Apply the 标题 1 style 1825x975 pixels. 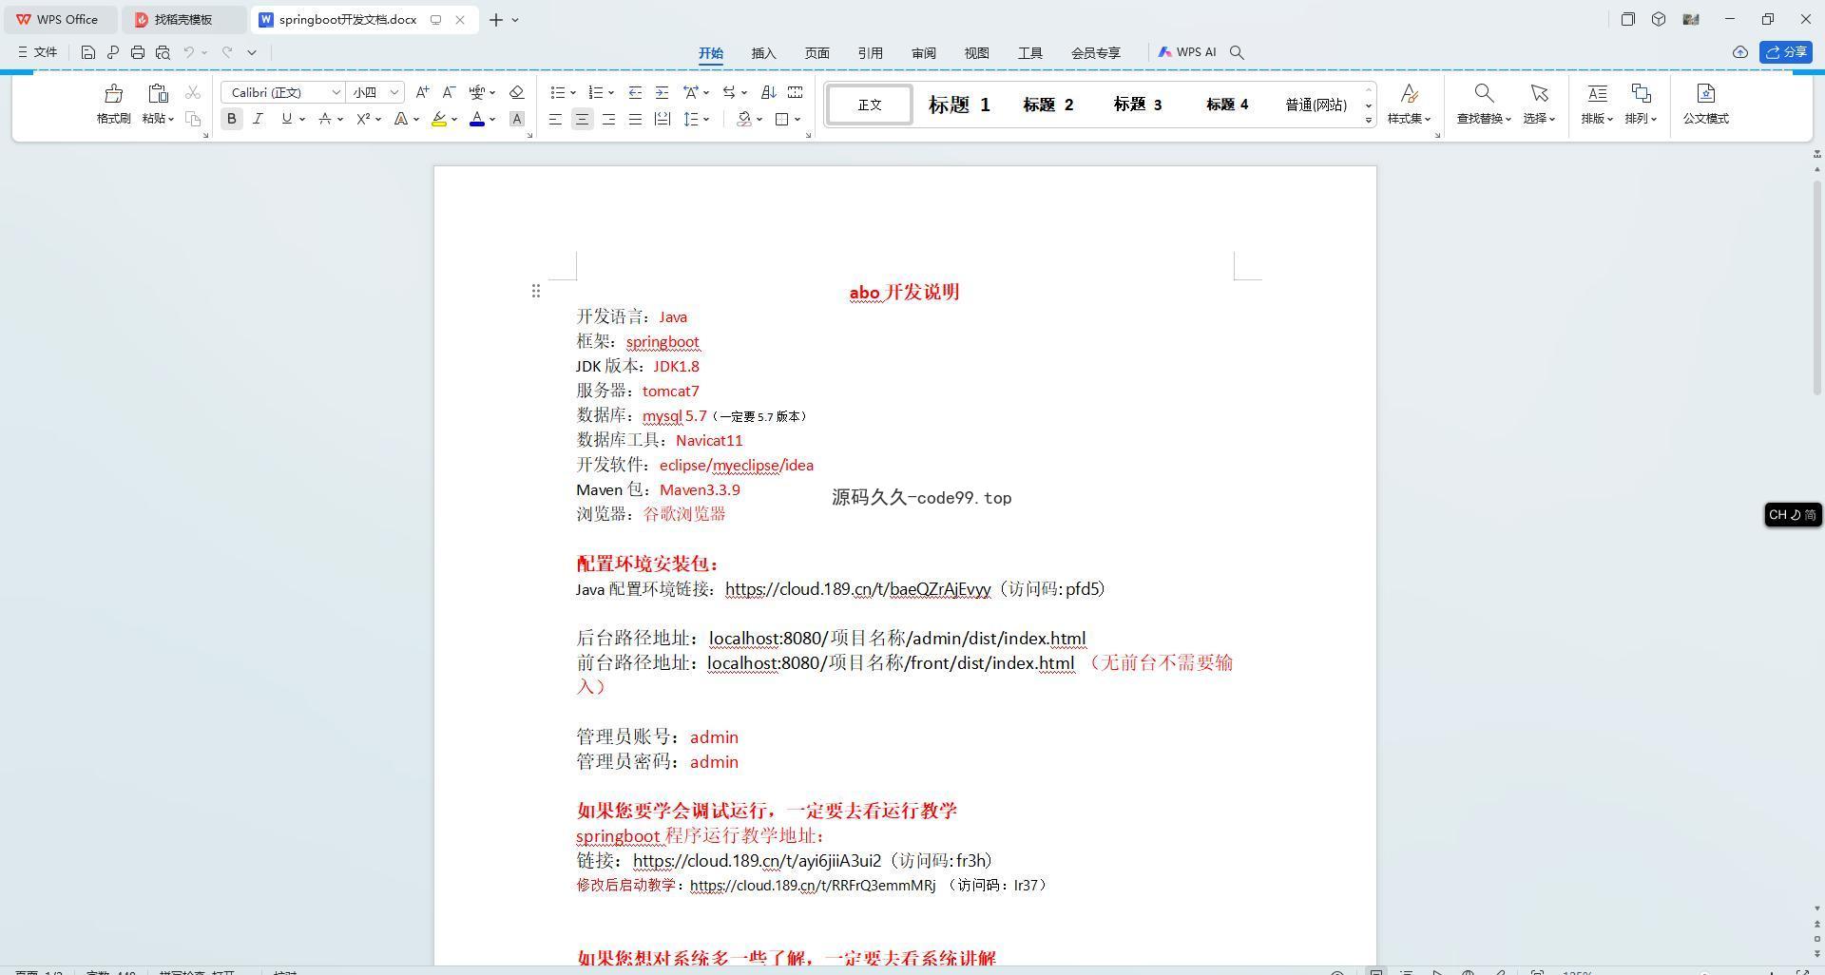959,105
